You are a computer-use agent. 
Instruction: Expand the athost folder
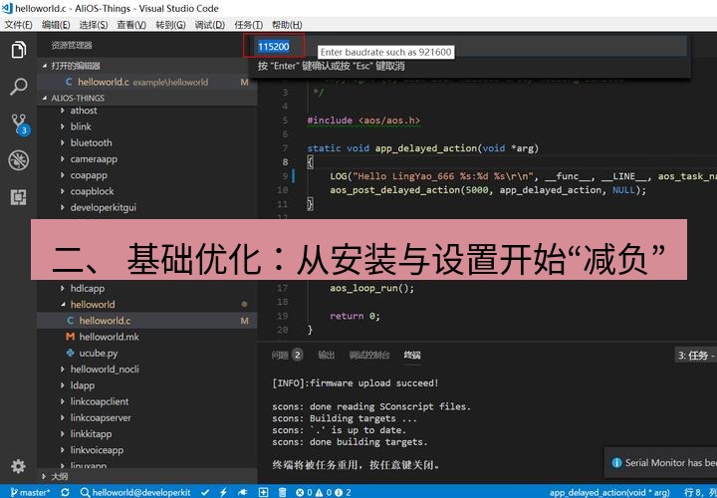point(62,111)
